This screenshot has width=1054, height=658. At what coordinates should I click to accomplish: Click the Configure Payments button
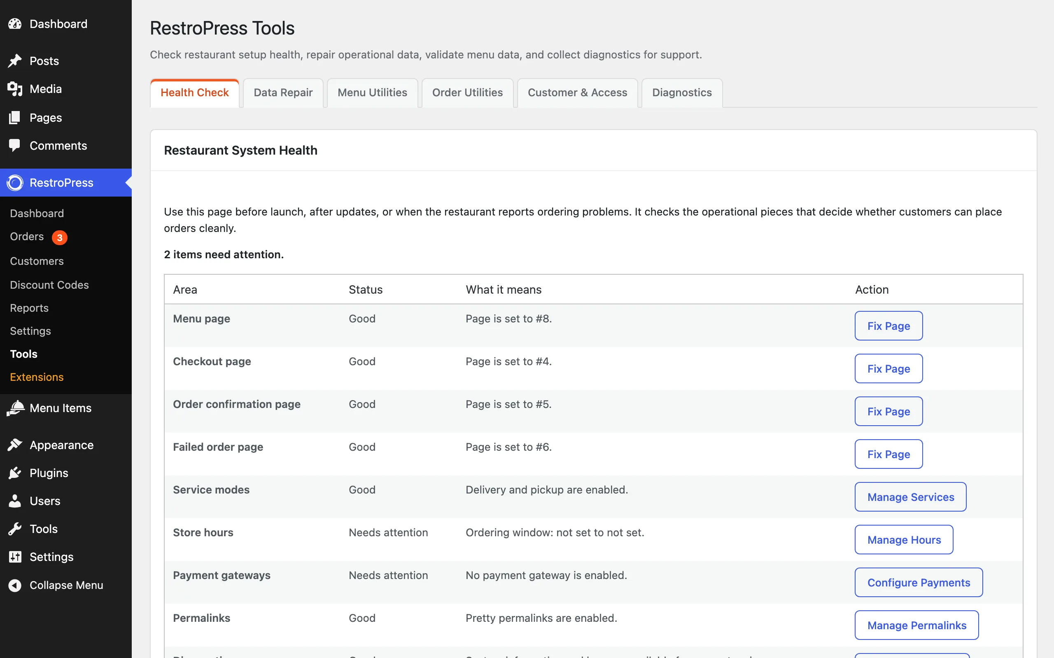pyautogui.click(x=919, y=582)
